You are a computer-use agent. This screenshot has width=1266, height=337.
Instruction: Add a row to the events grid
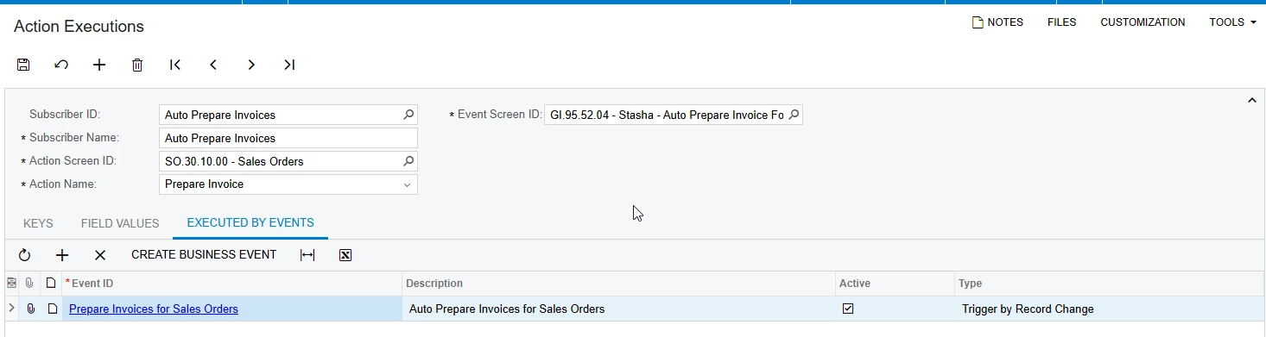coord(62,255)
